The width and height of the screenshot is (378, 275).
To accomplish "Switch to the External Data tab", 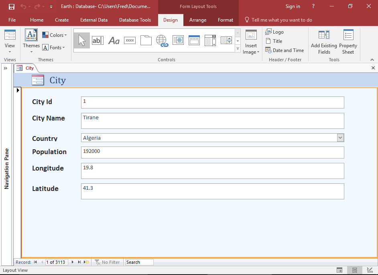I will pos(93,20).
